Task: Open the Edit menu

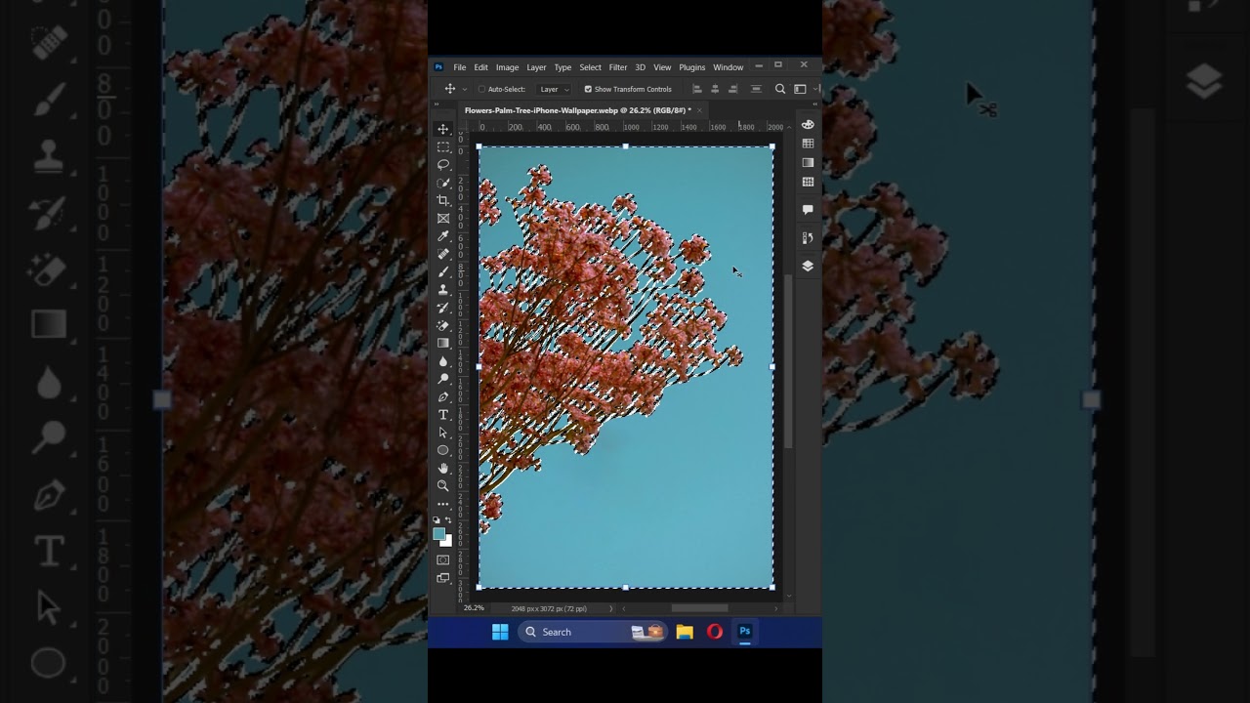Action: [481, 67]
